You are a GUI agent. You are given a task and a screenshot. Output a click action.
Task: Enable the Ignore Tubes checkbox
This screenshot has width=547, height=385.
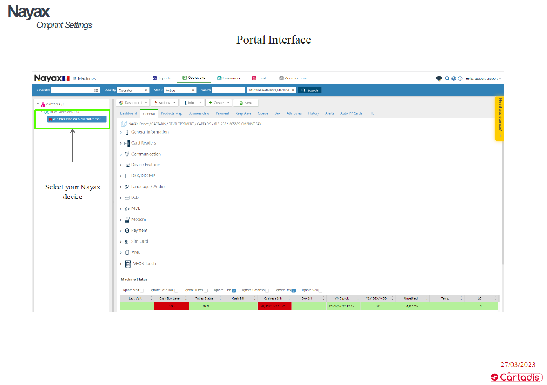[206, 291]
